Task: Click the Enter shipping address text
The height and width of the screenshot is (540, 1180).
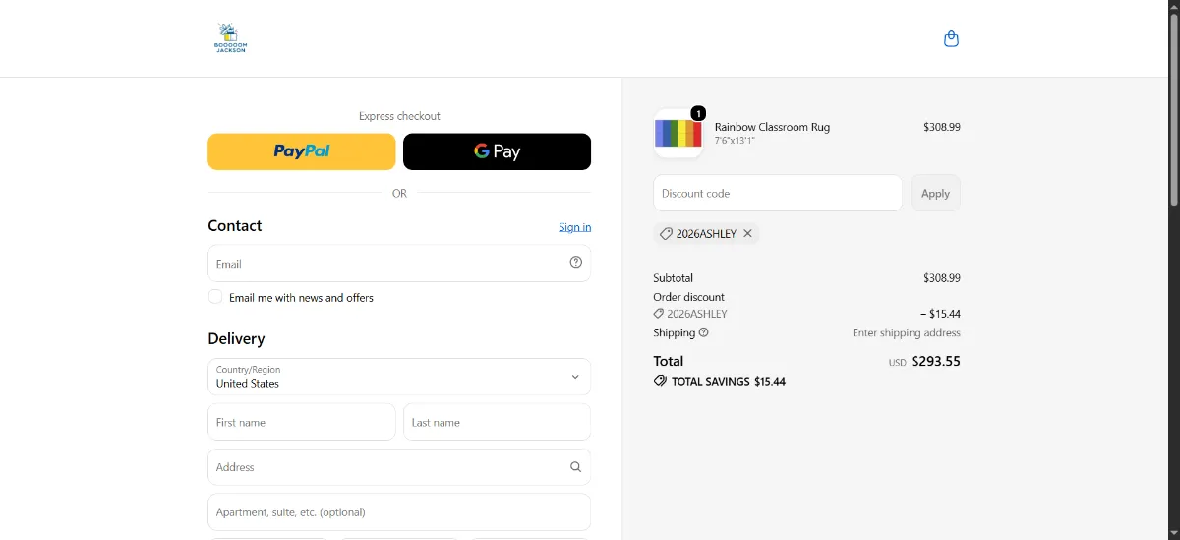Action: tap(907, 332)
